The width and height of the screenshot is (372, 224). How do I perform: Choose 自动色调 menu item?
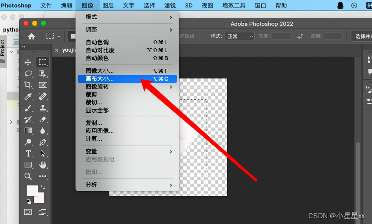(x=127, y=43)
